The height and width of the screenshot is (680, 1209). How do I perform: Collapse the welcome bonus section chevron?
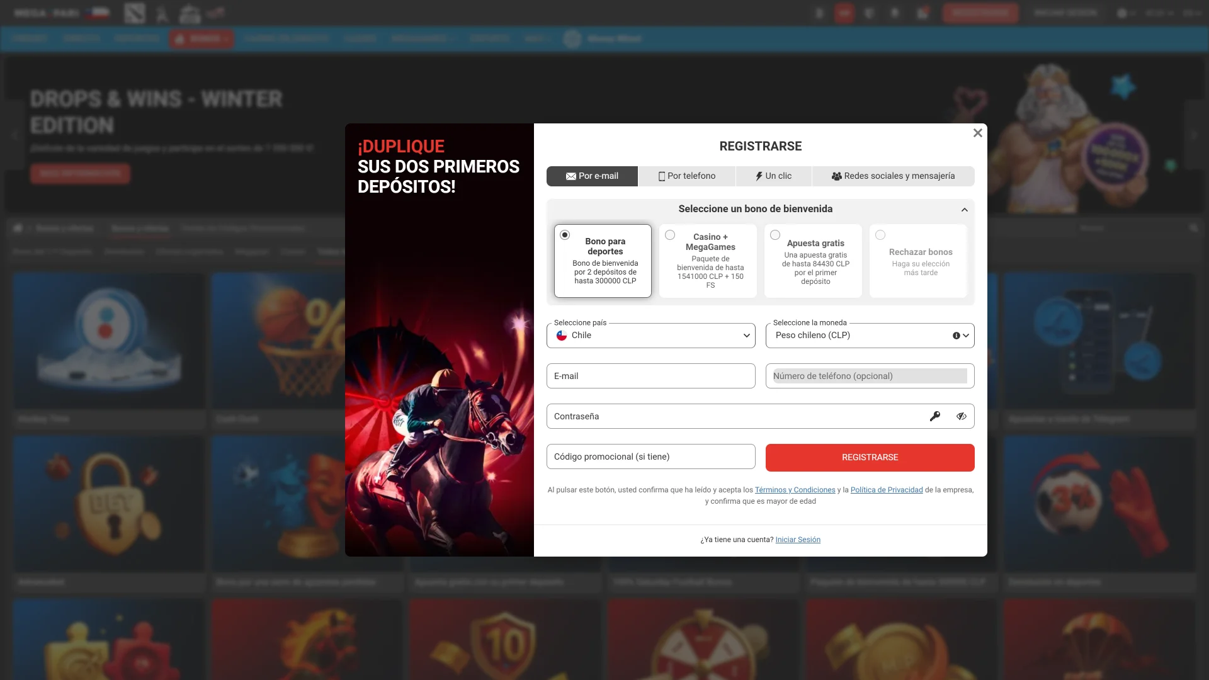click(x=965, y=210)
